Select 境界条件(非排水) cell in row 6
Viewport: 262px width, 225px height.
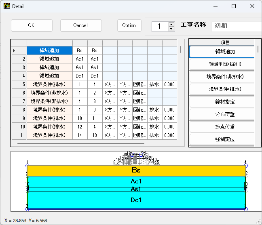click(50, 93)
